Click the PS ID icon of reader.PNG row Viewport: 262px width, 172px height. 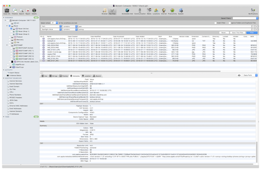click(44, 54)
